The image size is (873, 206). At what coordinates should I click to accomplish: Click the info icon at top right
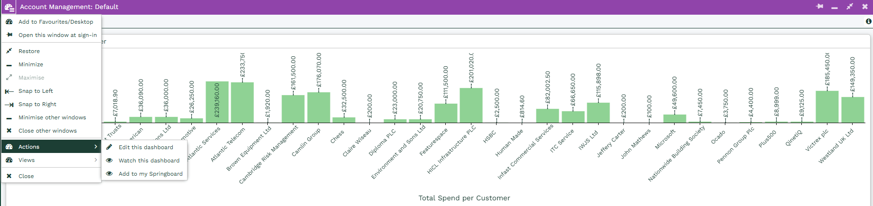(x=869, y=21)
